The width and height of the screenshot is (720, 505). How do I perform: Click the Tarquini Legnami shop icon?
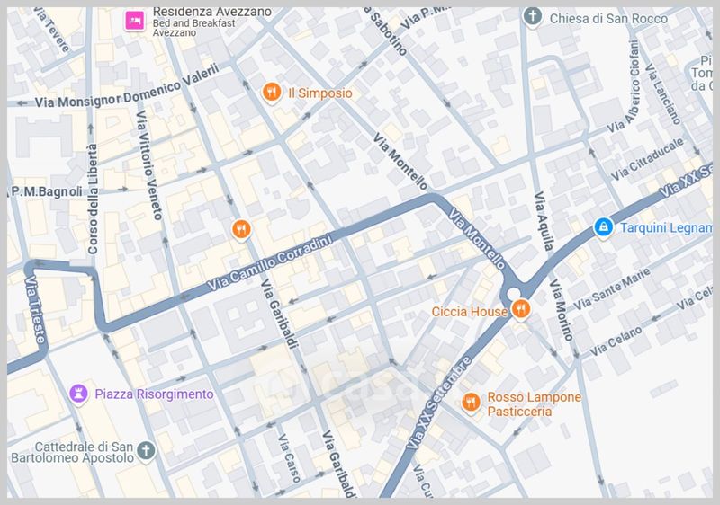tap(603, 226)
